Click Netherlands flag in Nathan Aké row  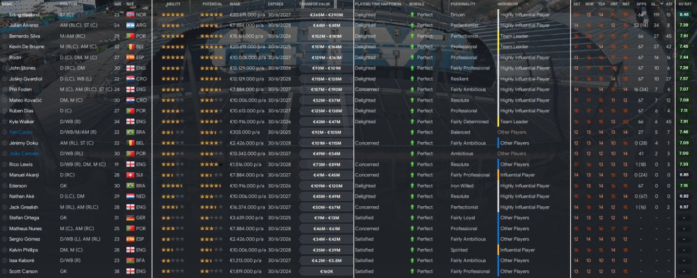[x=130, y=197]
